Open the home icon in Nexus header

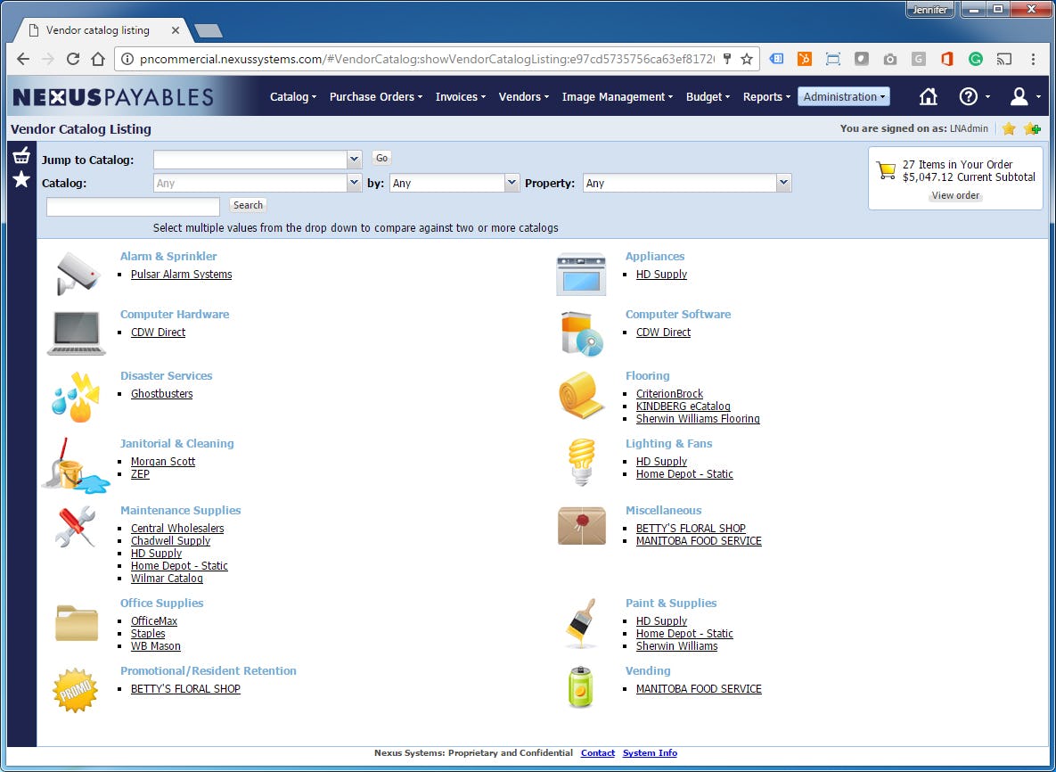point(928,96)
